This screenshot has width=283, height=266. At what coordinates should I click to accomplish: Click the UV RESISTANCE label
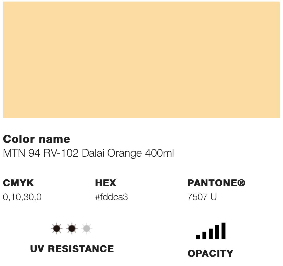coord(72,249)
